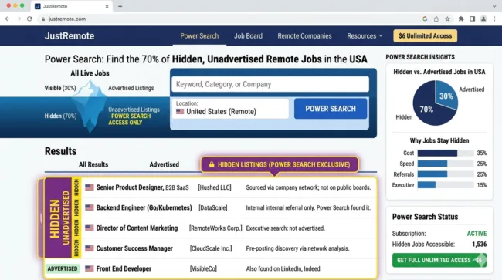Click the Visible (30%) label
Screen dimensions: 502x280
[x=60, y=88]
